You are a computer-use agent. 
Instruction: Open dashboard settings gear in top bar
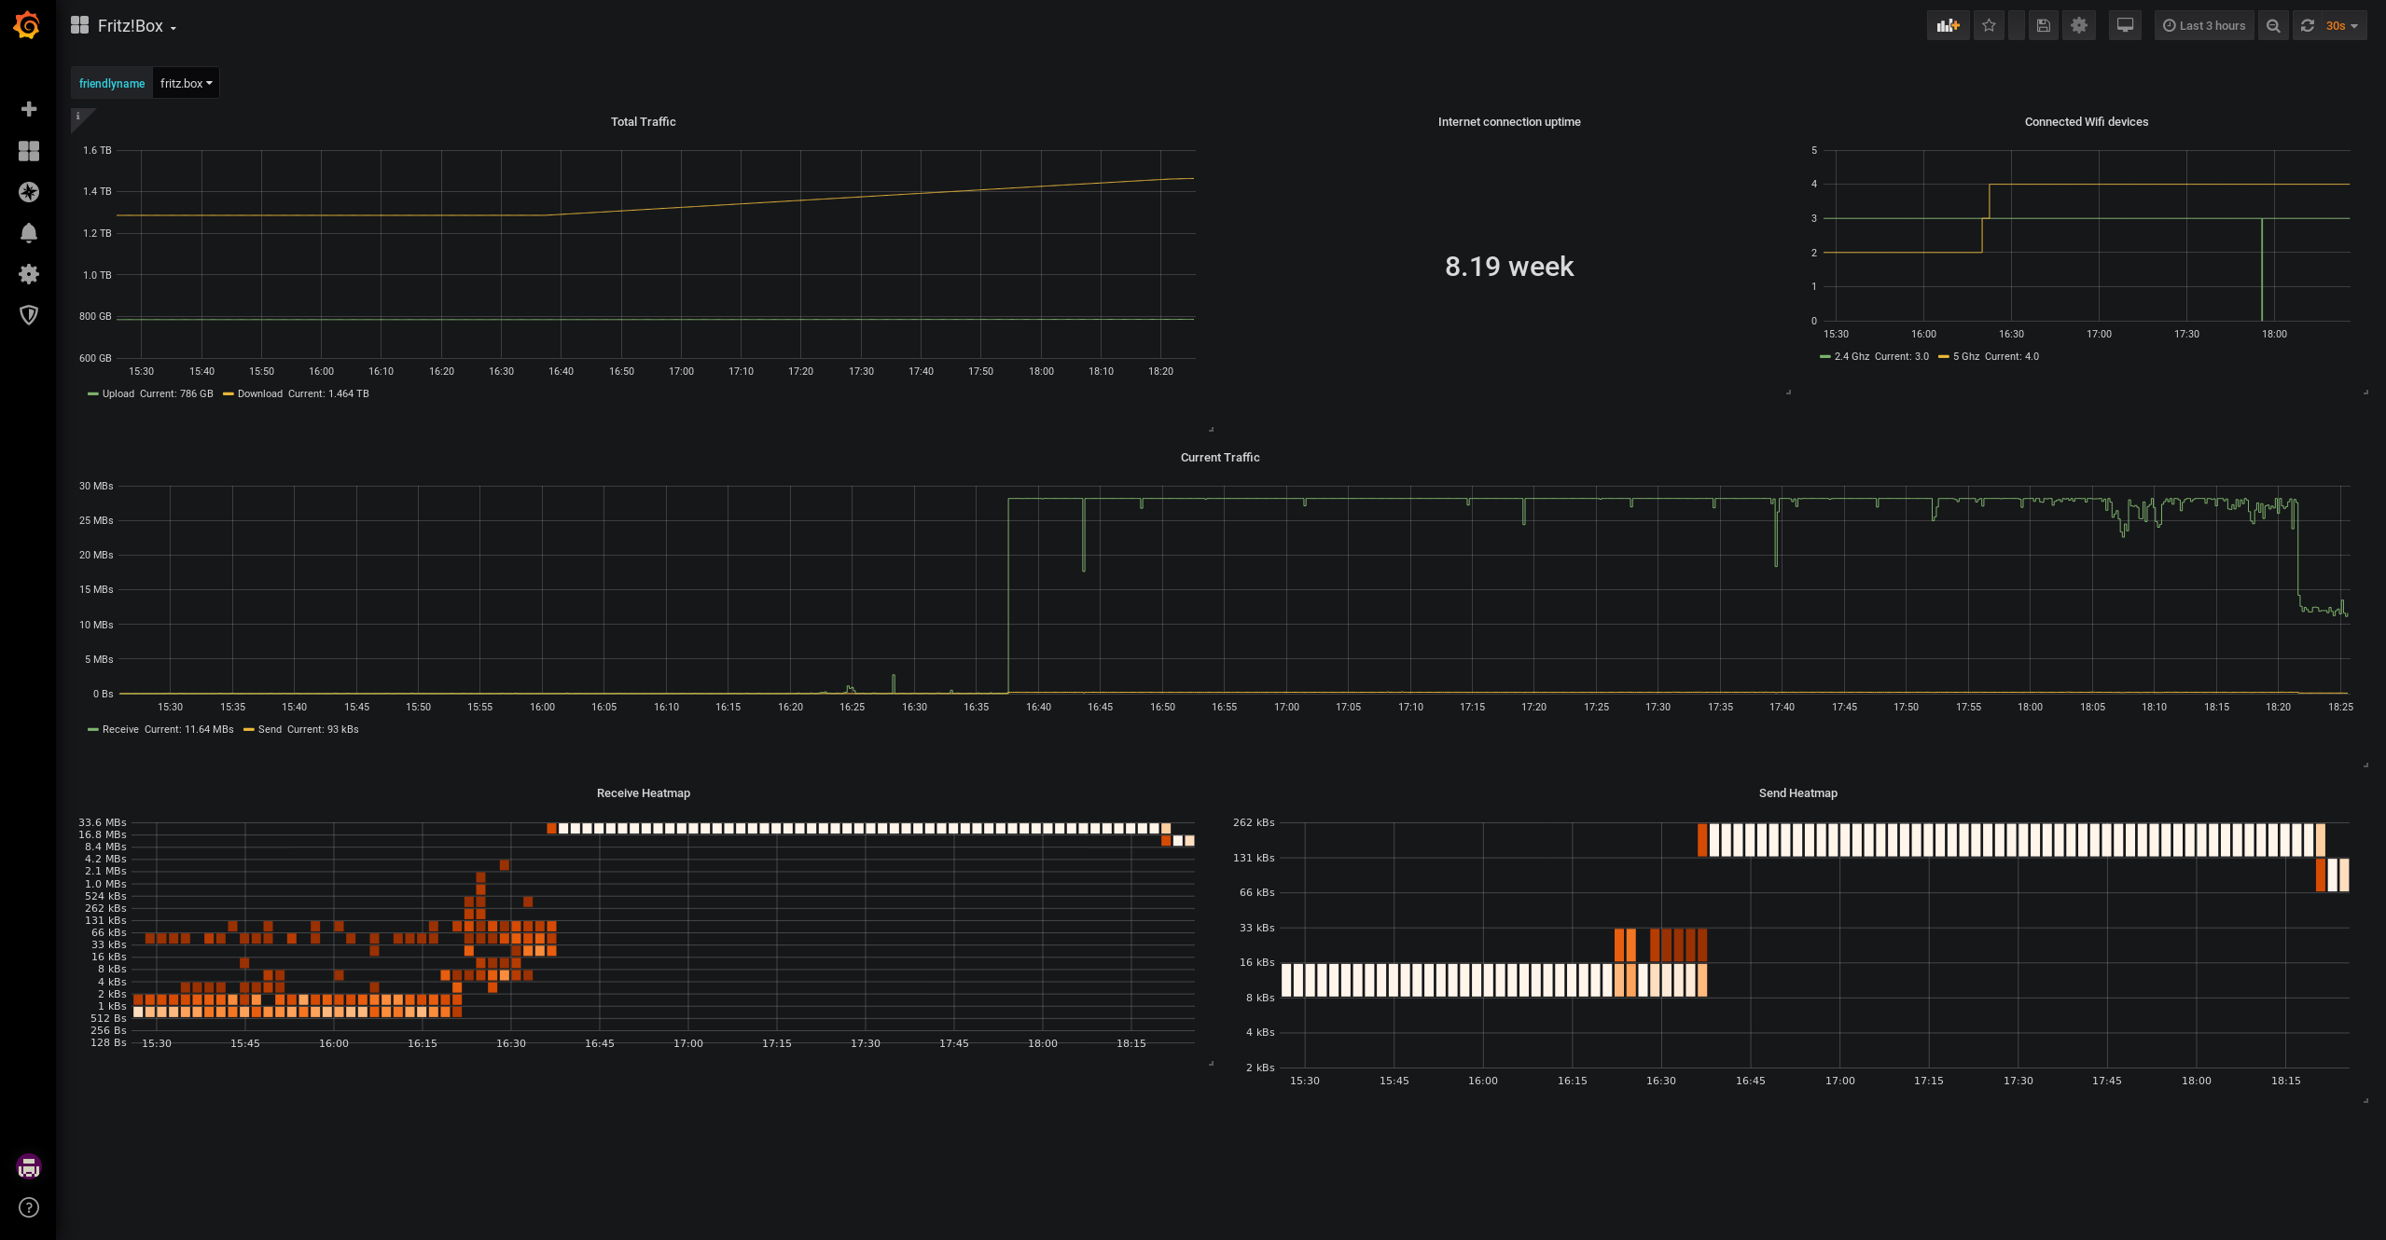2079,26
